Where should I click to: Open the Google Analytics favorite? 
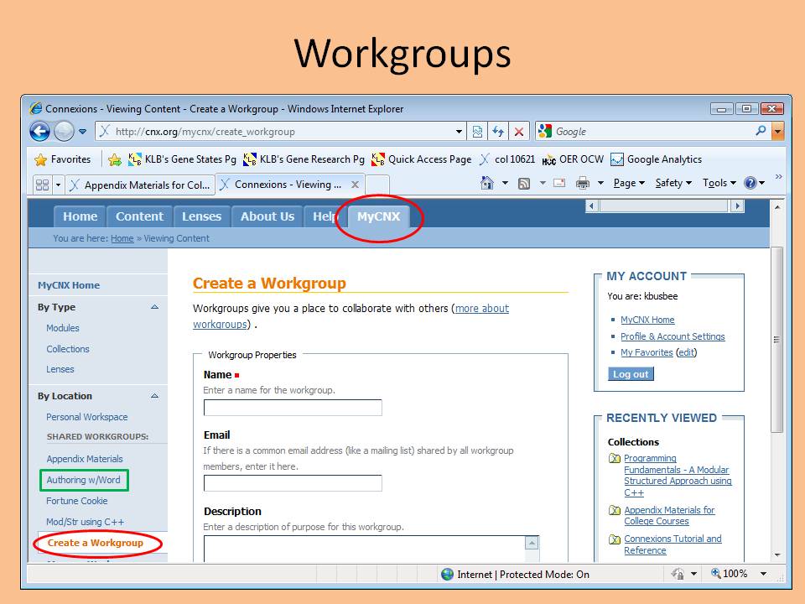point(656,159)
